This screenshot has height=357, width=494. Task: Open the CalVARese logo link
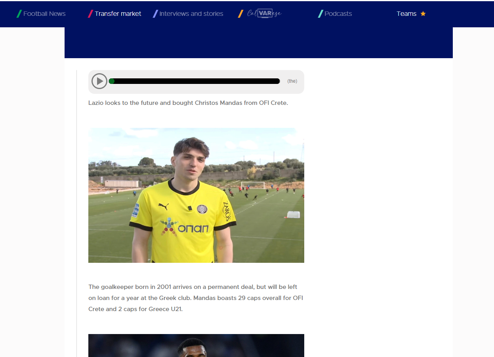pyautogui.click(x=264, y=13)
